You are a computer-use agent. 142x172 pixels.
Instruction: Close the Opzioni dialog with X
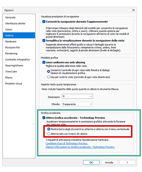[133, 10]
